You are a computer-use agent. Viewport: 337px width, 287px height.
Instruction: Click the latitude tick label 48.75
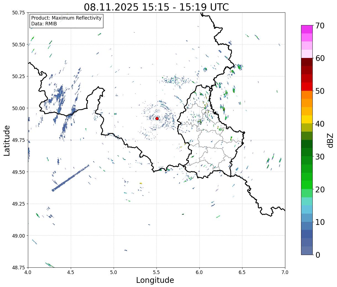(x=19, y=267)
